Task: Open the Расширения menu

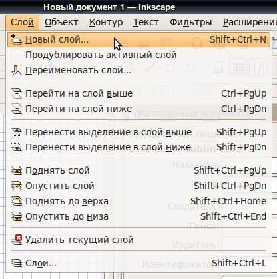Action: point(250,22)
